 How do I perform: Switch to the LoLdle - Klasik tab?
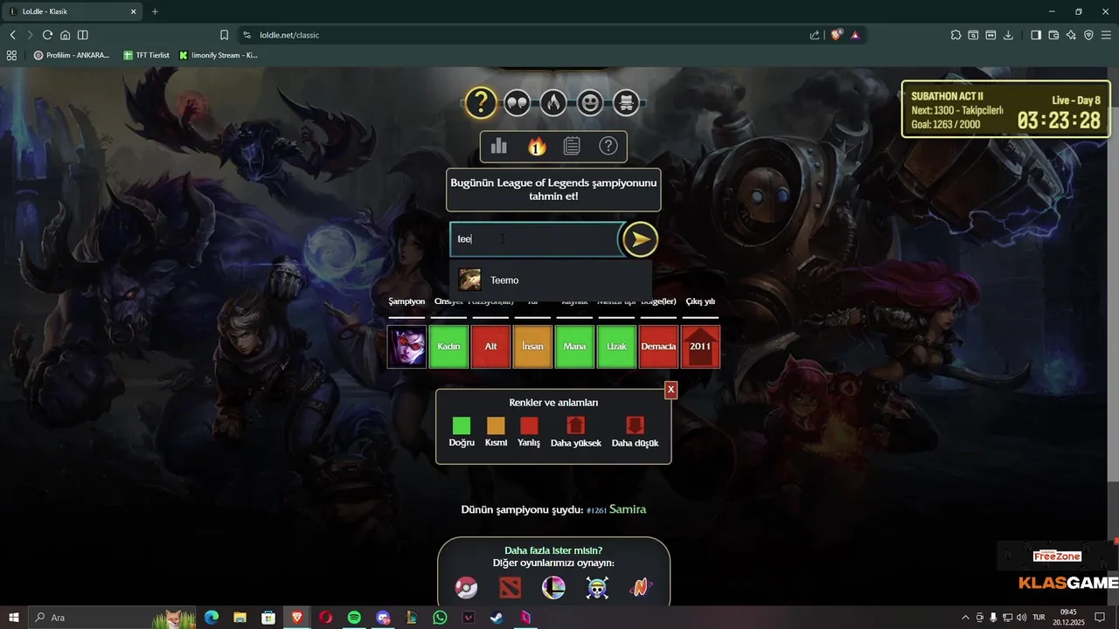[x=73, y=11]
